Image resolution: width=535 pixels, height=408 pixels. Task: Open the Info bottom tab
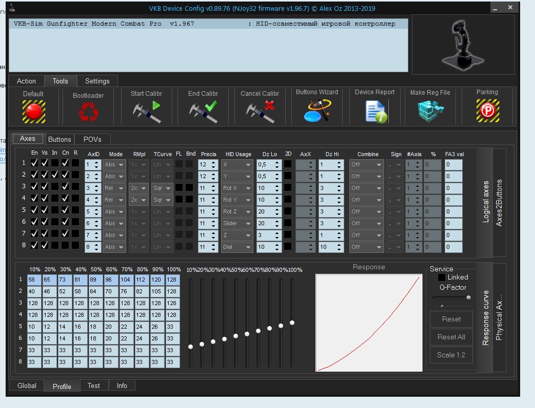click(x=122, y=385)
